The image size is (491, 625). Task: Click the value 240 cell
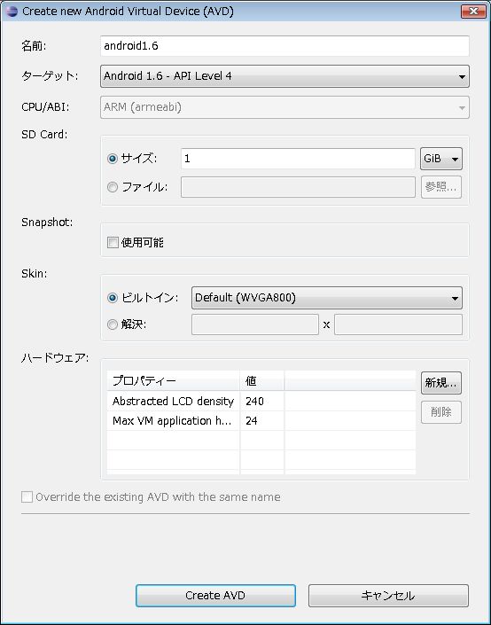261,401
